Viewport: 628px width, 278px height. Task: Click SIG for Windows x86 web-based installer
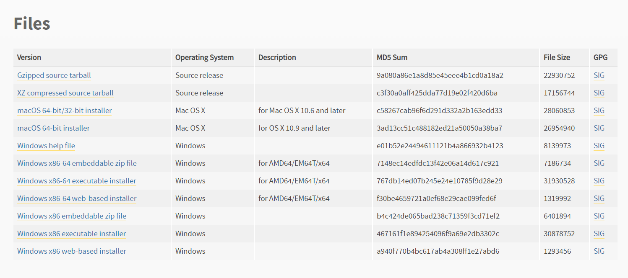(x=599, y=251)
